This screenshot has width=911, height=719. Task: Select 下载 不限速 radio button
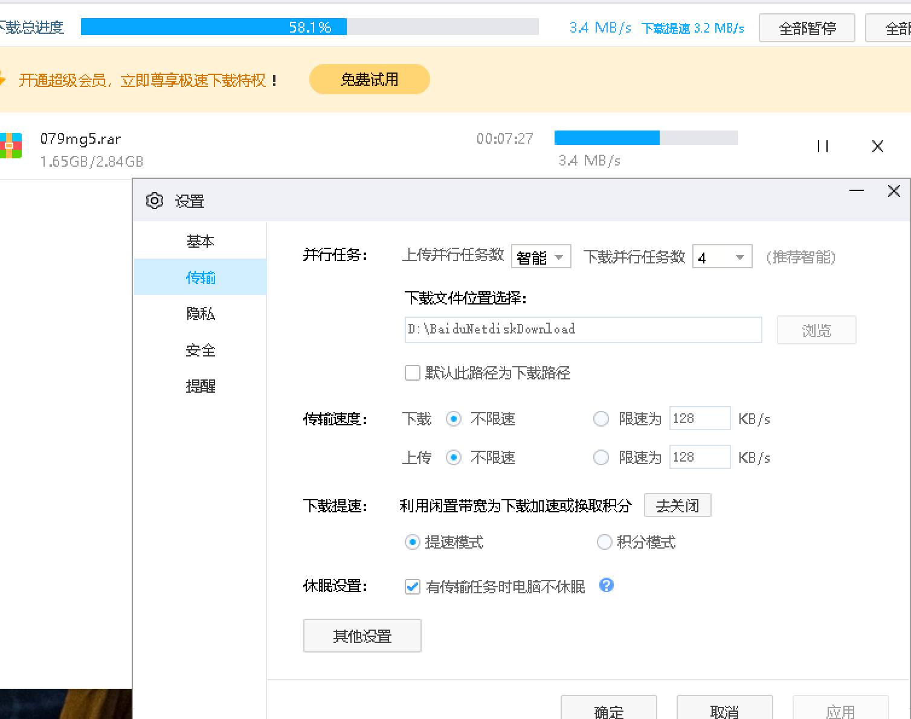454,419
